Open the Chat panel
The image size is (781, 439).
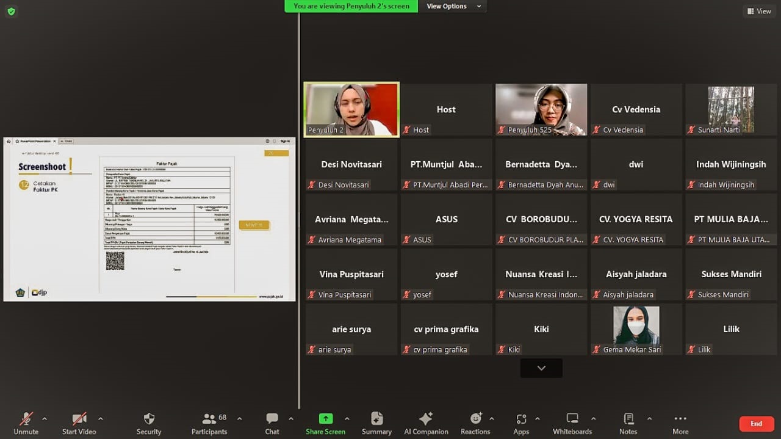click(272, 419)
